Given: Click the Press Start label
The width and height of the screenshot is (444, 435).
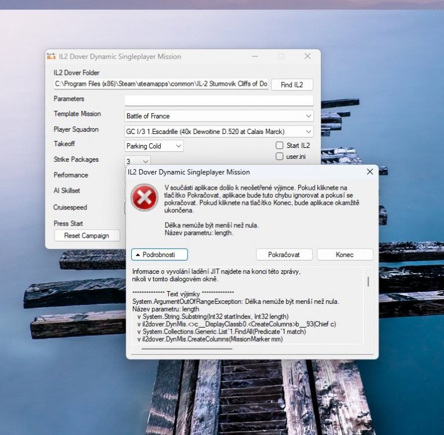Looking at the screenshot, I should point(68,223).
